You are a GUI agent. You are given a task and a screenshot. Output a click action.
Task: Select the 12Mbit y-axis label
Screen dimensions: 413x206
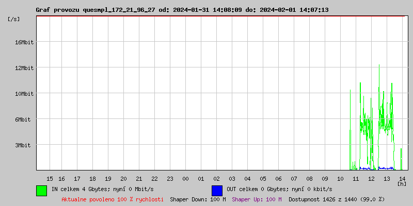[24, 68]
